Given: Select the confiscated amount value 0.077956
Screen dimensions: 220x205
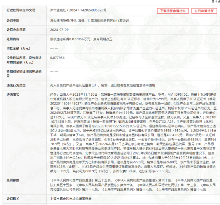Looking at the screenshot, I should (57, 58).
